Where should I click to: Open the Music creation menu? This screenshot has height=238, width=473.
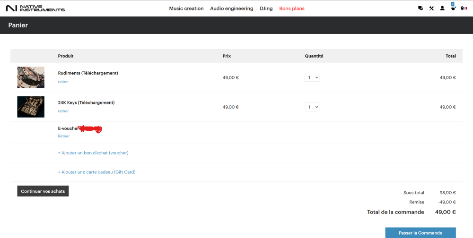tap(186, 8)
